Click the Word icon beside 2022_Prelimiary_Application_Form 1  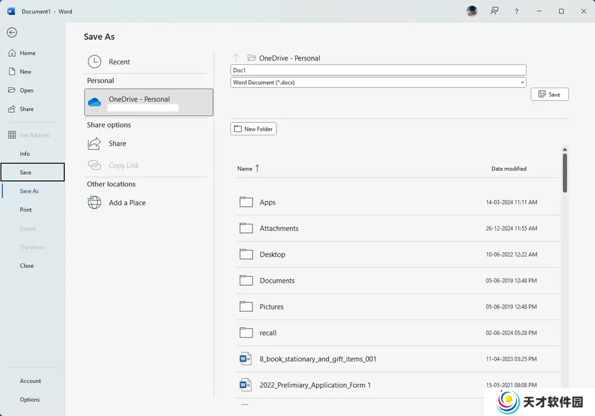245,385
